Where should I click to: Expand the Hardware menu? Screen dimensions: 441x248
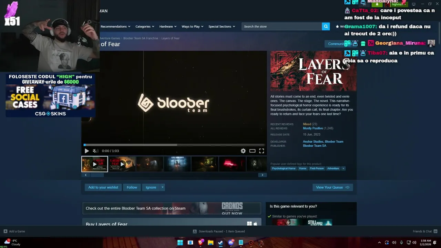pyautogui.click(x=168, y=27)
